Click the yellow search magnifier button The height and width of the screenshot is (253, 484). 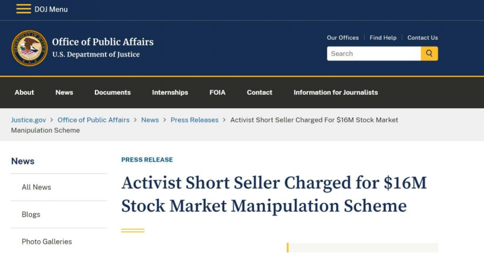429,54
